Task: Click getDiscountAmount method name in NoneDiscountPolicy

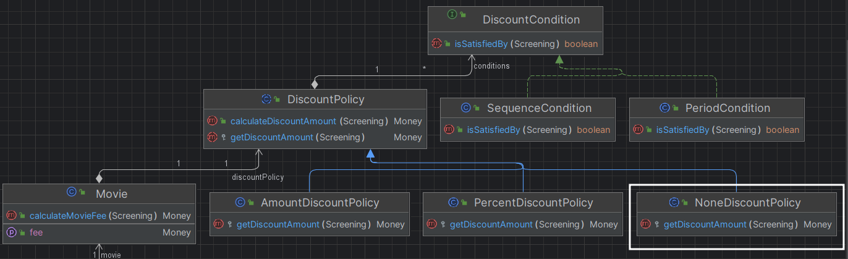Action: coord(705,224)
